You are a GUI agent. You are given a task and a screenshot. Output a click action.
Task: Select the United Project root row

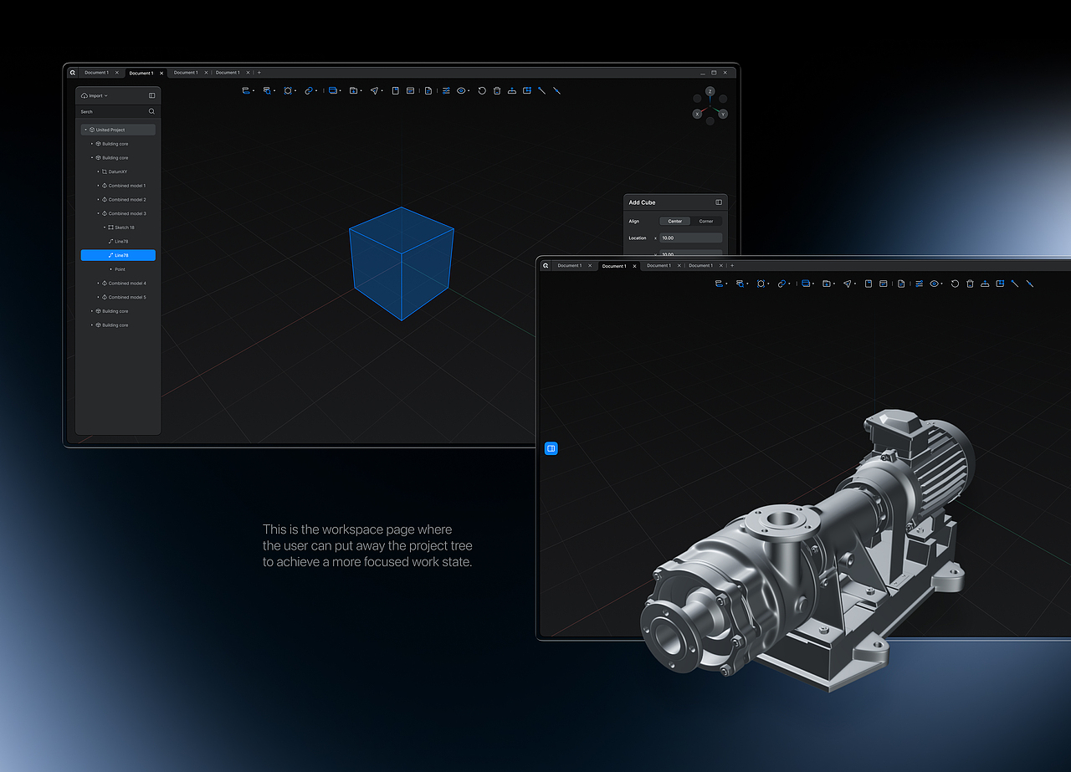(118, 130)
